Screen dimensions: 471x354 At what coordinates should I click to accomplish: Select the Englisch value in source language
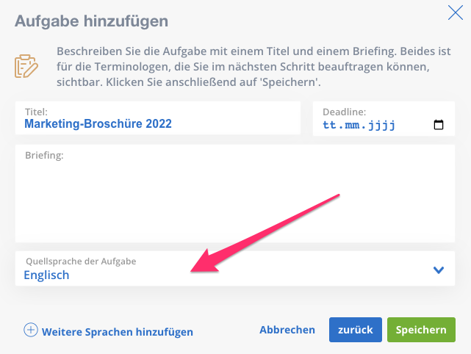(46, 275)
